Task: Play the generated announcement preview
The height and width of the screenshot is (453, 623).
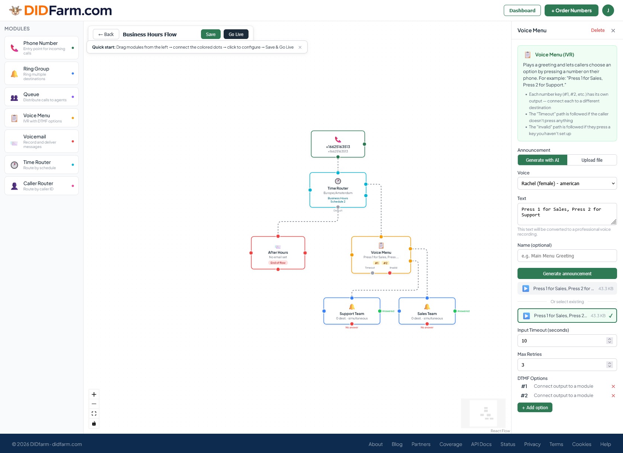Action: point(525,288)
